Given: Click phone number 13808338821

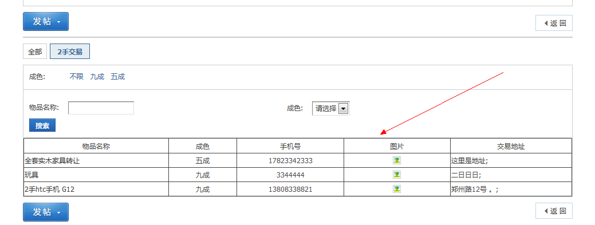Looking at the screenshot, I should point(290,189).
